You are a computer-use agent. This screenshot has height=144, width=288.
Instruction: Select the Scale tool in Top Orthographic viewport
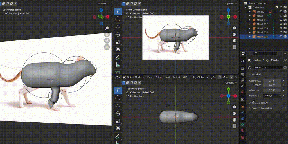(118, 121)
